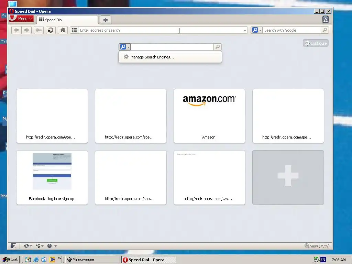This screenshot has height=264, width=352.
Task: Click the 7:06 AM clock
Action: (x=339, y=260)
